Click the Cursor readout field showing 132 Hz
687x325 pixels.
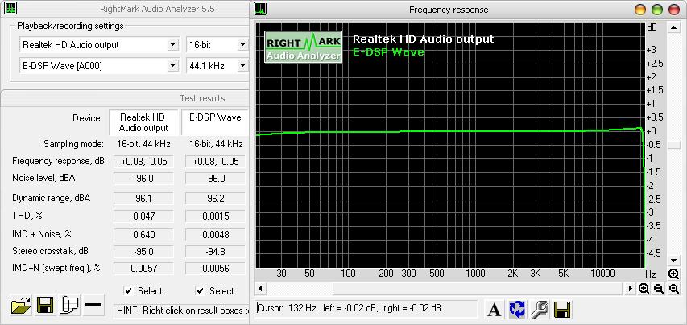click(x=366, y=308)
